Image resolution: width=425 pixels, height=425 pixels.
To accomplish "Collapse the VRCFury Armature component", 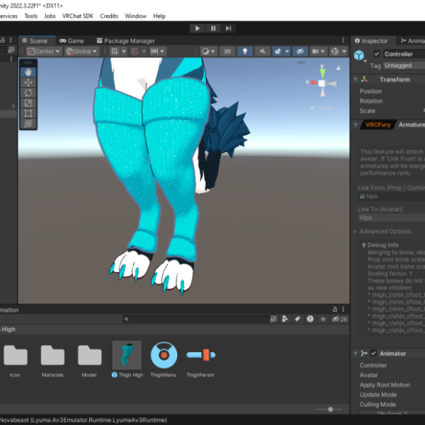I will 356,125.
